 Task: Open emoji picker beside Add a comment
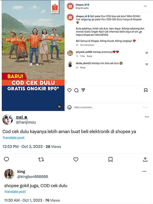coord(69,107)
